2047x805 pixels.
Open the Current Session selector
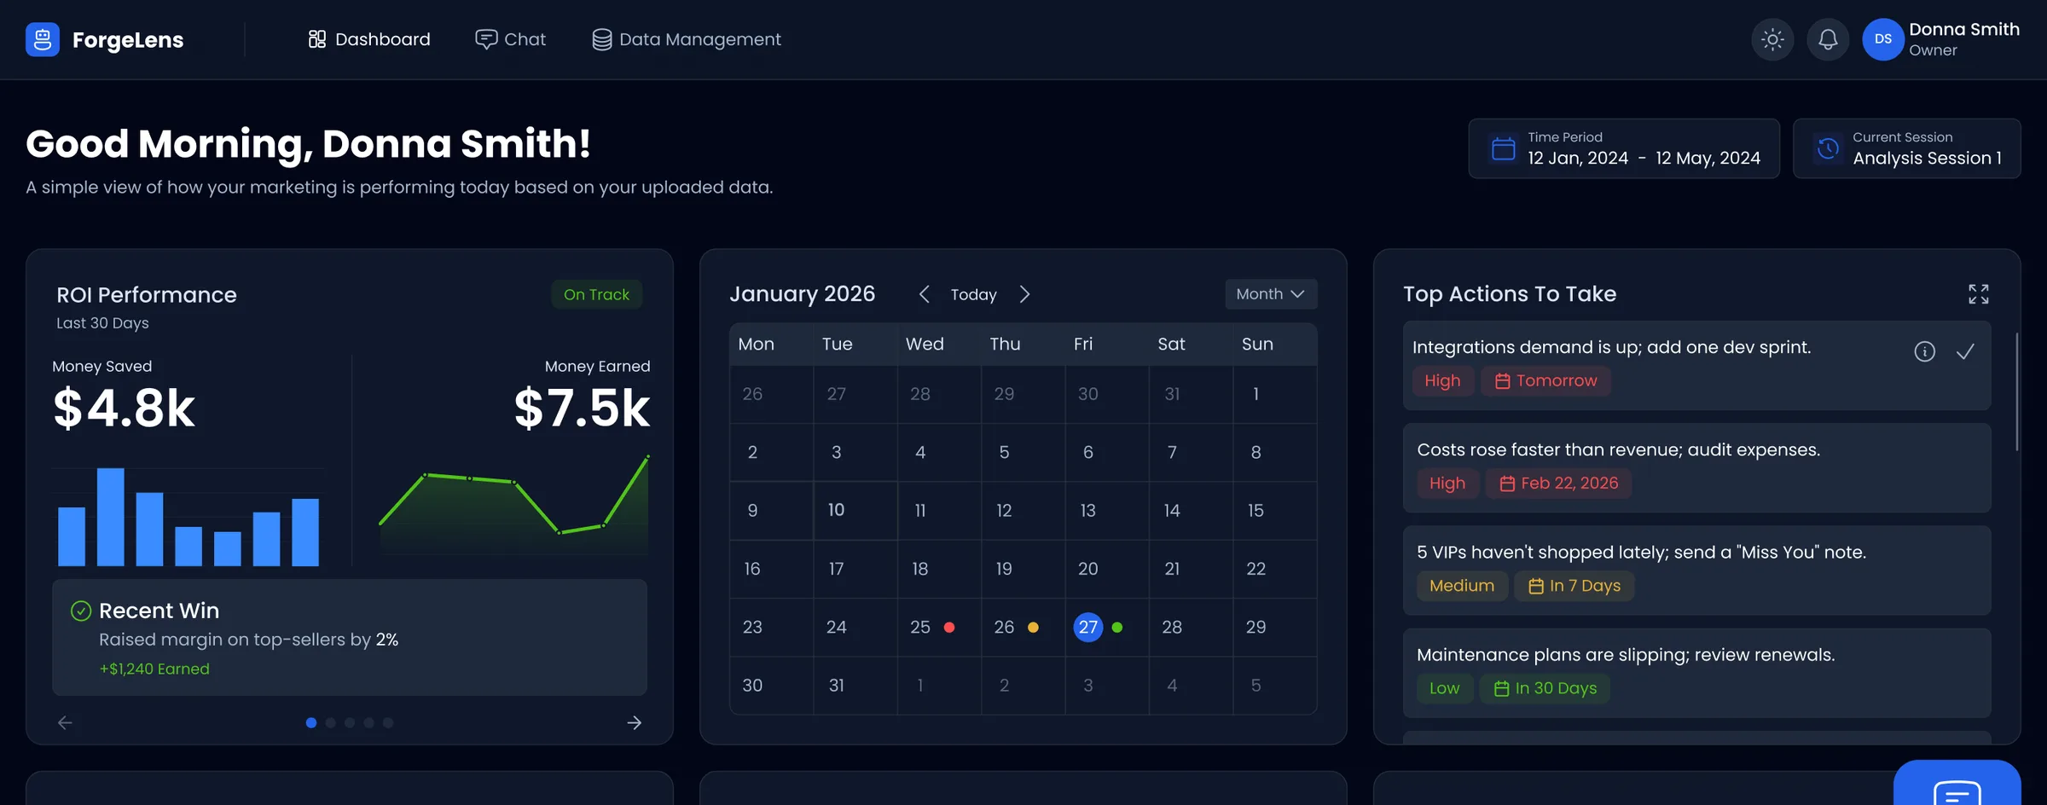[x=1907, y=148]
